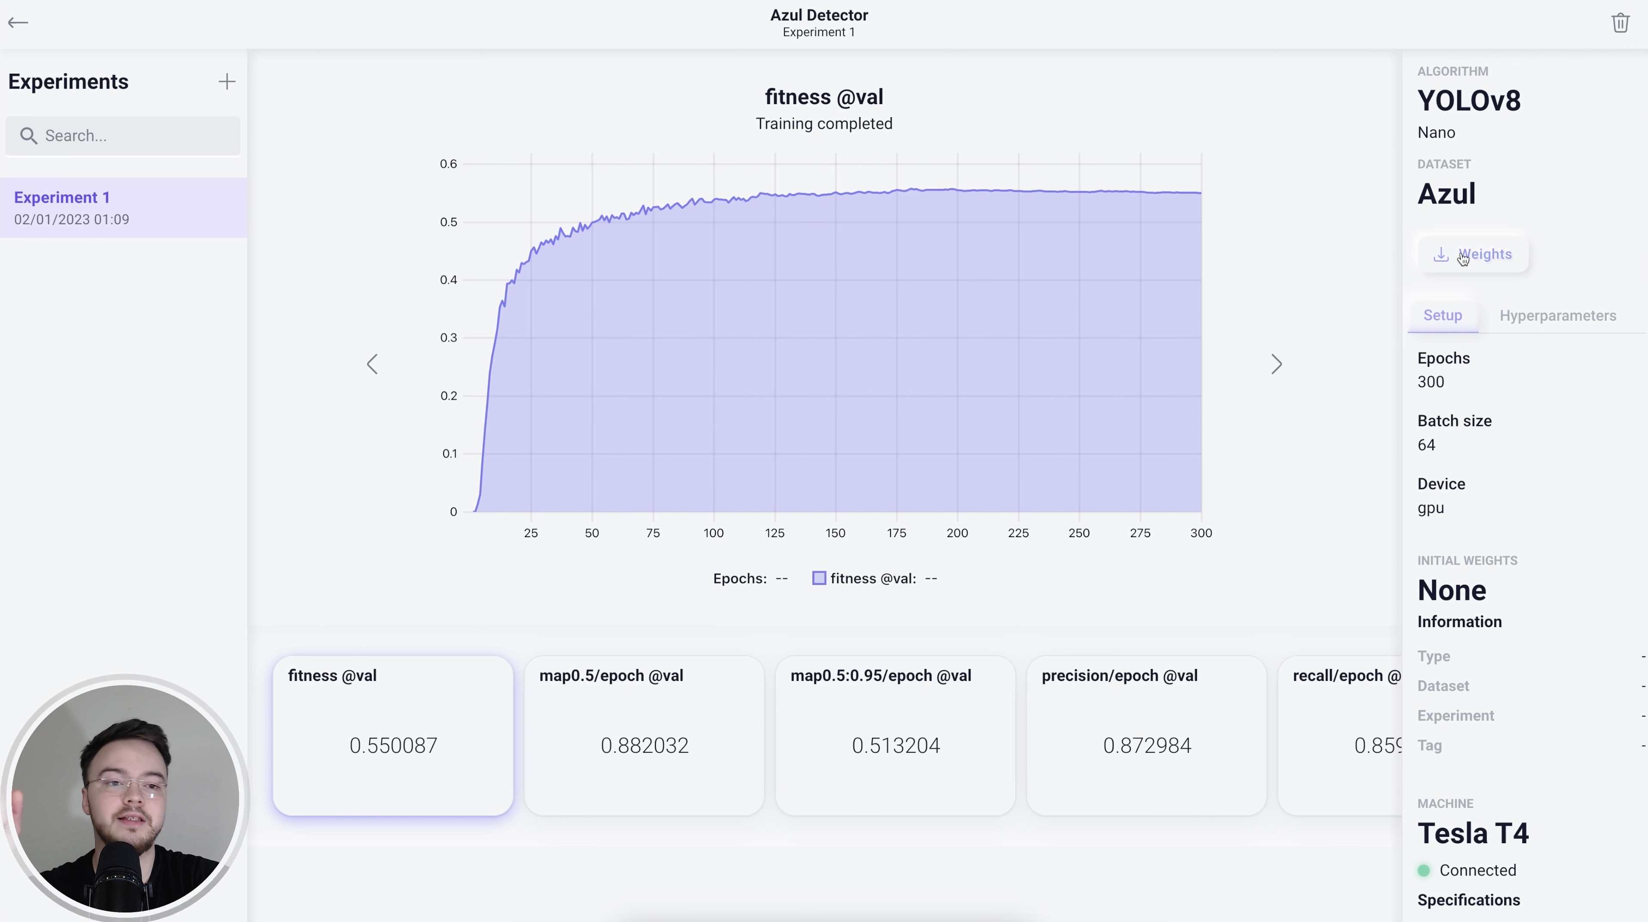Show next chart with right chevron
This screenshot has height=922, width=1648.
click(x=1276, y=365)
